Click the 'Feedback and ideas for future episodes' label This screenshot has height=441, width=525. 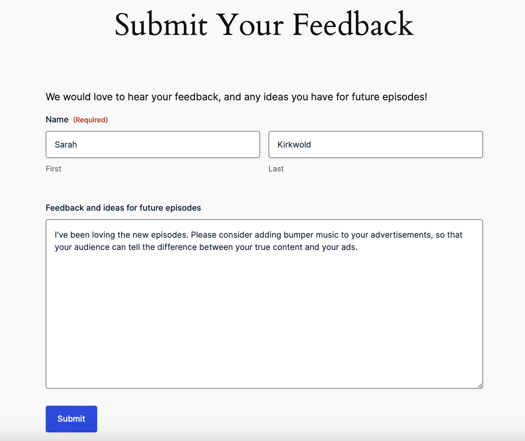(x=123, y=208)
